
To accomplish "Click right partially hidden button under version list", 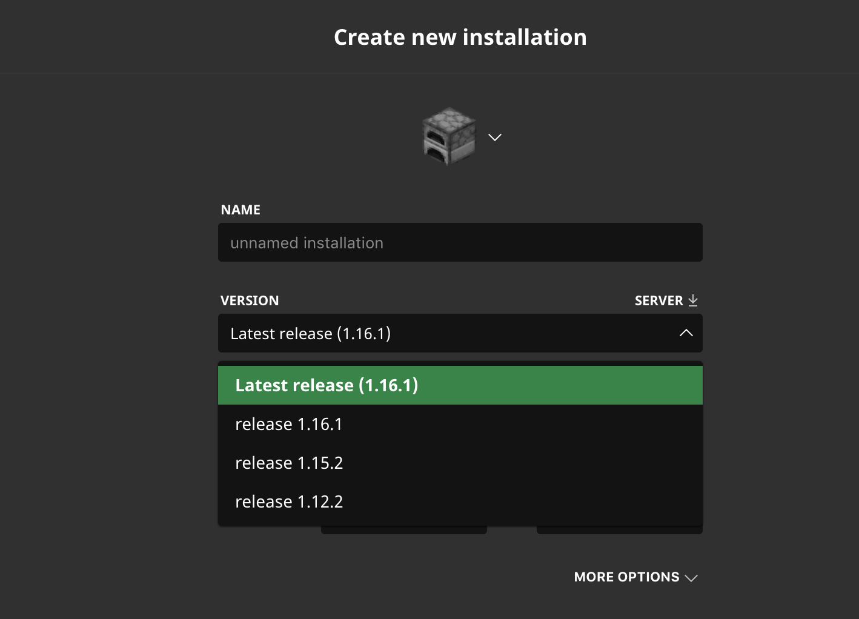I will coord(619,531).
